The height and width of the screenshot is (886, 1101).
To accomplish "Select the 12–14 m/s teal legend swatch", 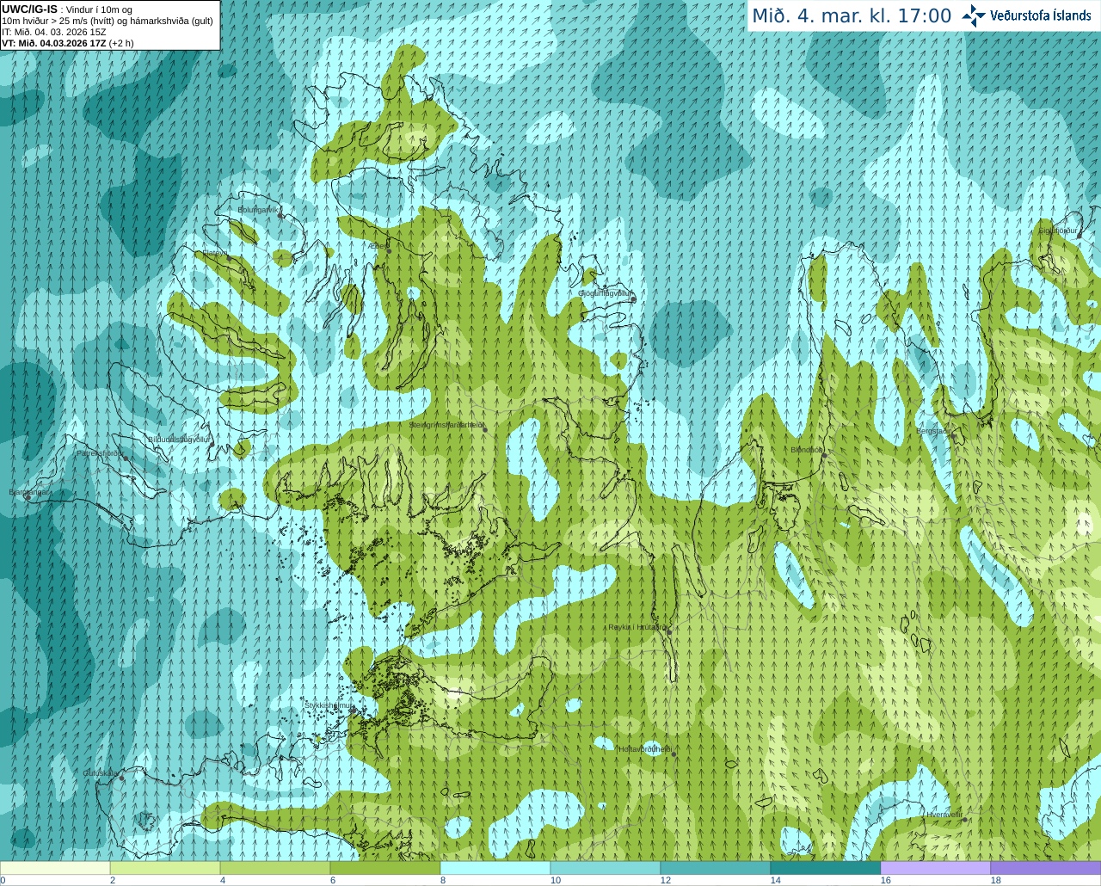I will click(716, 868).
